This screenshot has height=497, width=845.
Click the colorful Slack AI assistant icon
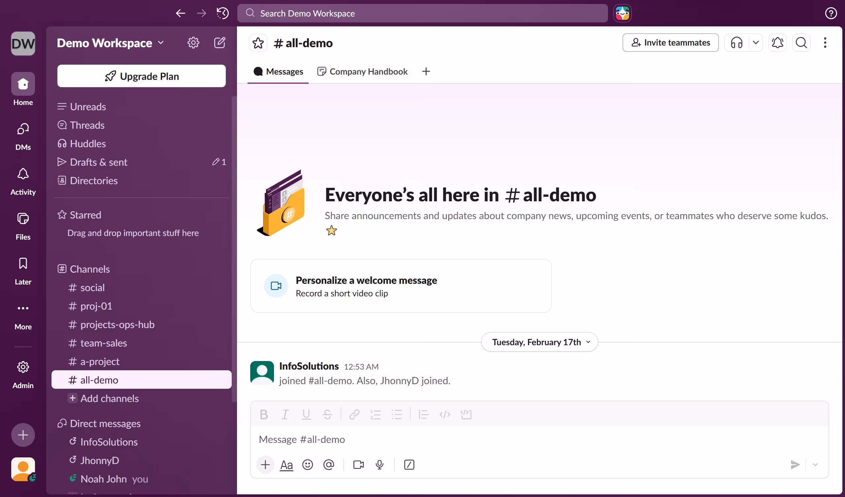[622, 14]
